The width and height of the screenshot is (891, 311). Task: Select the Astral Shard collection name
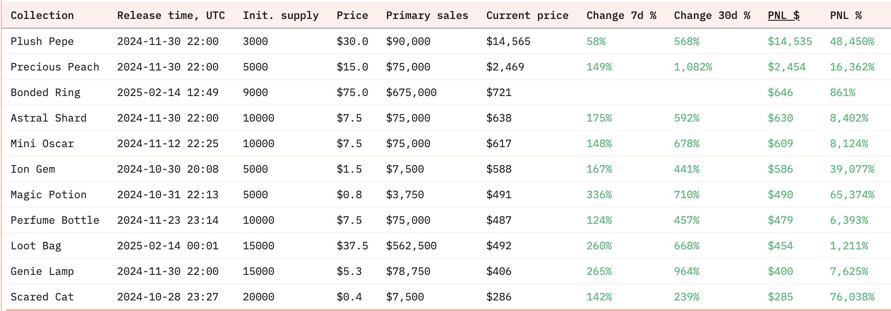click(49, 118)
